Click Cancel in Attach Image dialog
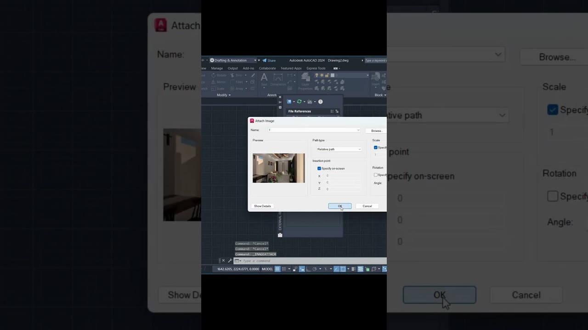The width and height of the screenshot is (588, 330). coord(367,206)
